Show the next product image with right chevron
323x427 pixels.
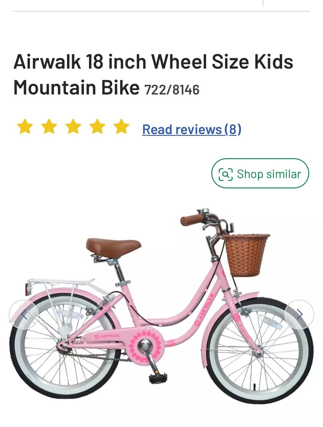coord(299,315)
